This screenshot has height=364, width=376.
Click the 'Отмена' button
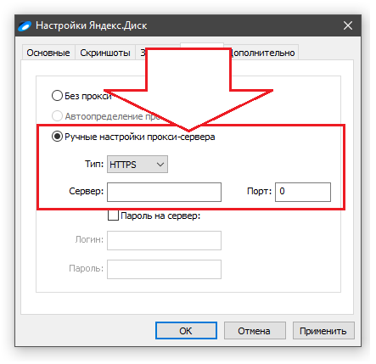[255, 331]
